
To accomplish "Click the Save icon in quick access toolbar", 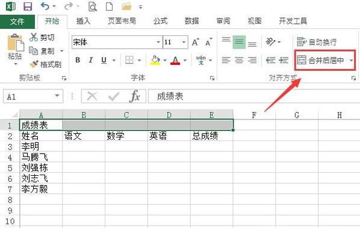I will 28,6.
